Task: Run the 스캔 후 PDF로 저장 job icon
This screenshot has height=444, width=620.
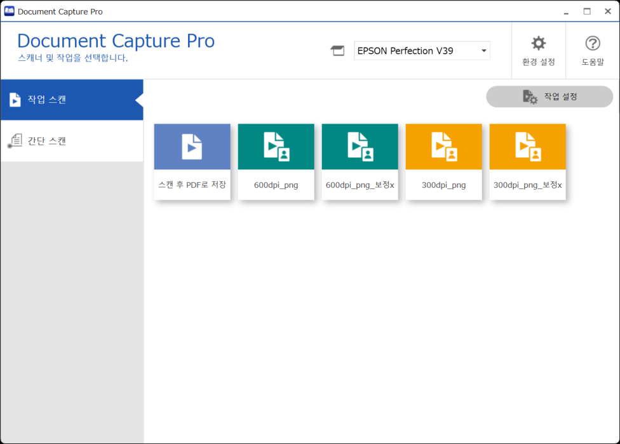Action: click(192, 147)
